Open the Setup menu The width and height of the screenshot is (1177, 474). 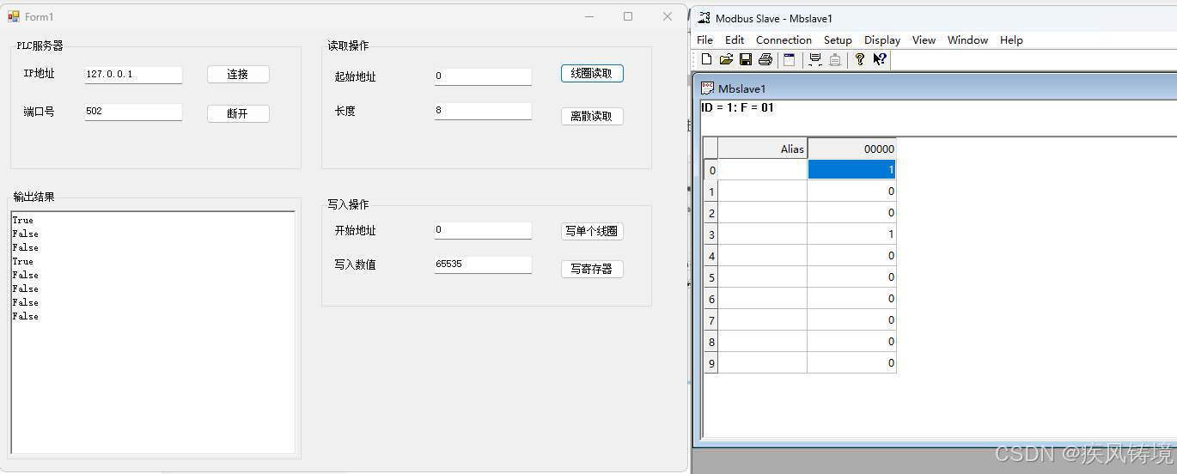838,40
